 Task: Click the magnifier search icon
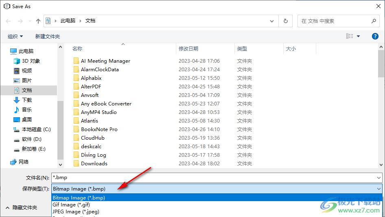pos(374,21)
